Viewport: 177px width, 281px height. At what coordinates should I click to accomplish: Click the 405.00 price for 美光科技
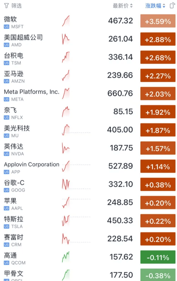(x=120, y=130)
